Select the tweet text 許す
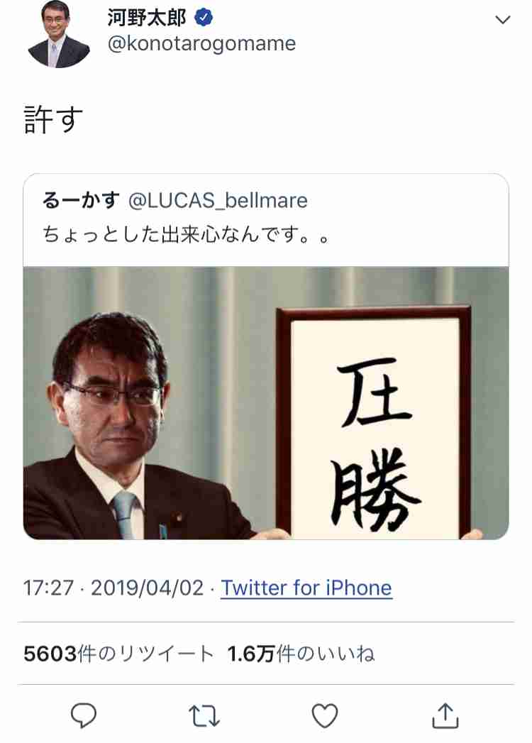Viewport: 532px width, 743px height. [53, 119]
